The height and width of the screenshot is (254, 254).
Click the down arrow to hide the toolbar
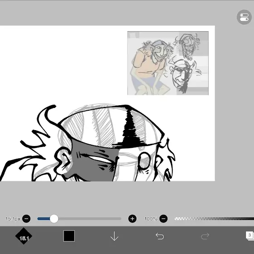coord(114,236)
